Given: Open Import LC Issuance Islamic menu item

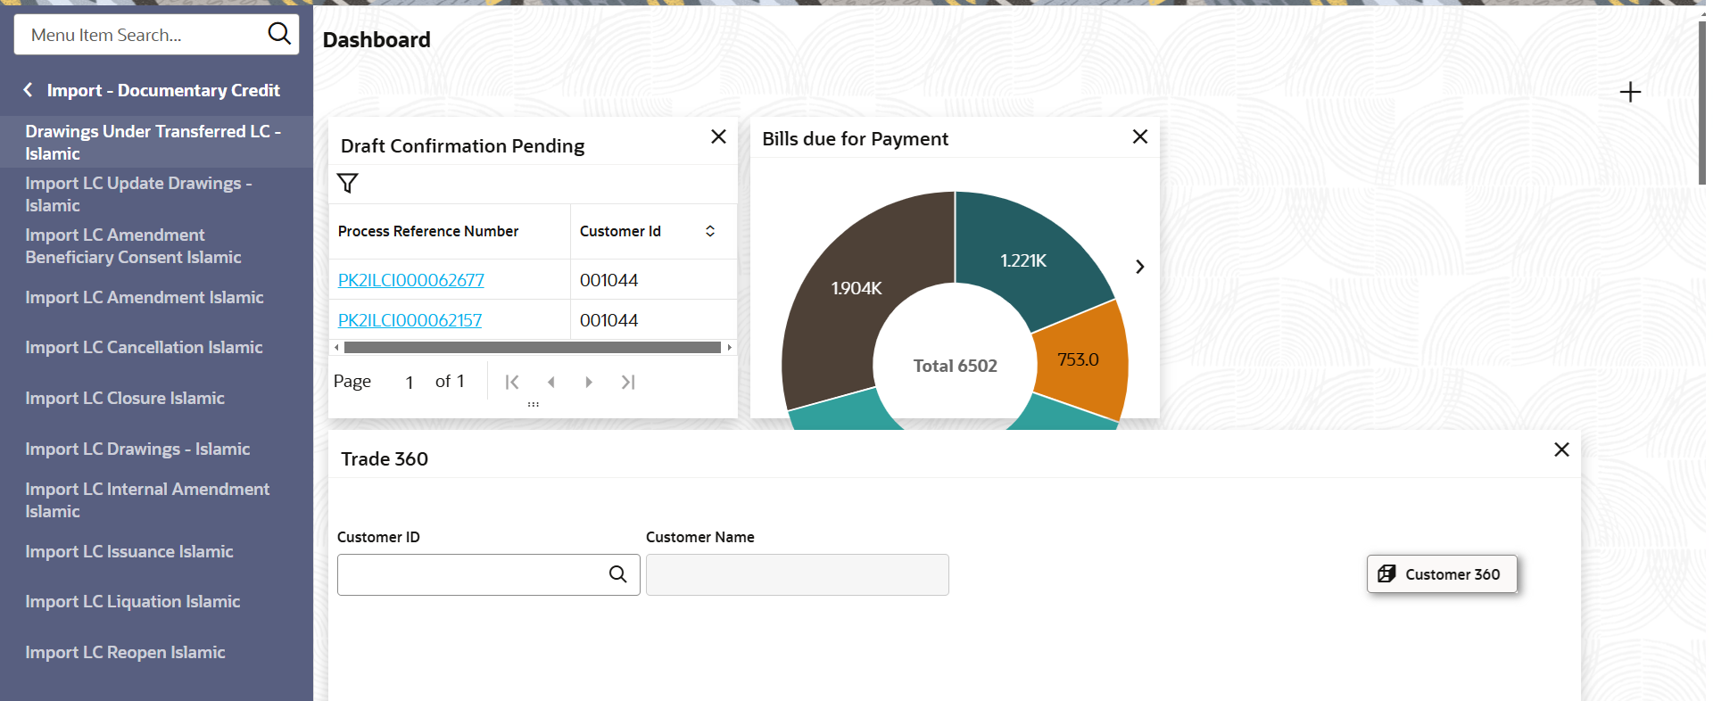Looking at the screenshot, I should (129, 551).
